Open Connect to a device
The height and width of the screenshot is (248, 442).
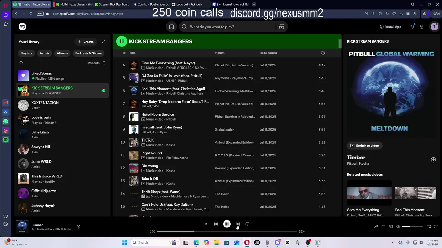tap(391, 227)
